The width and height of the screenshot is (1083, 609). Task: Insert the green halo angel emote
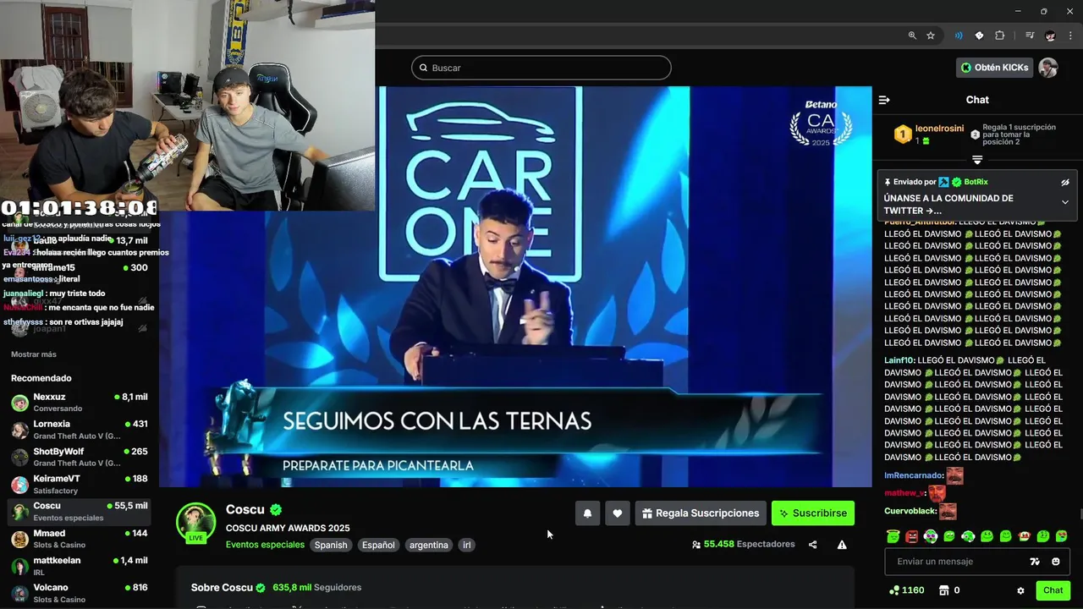pyautogui.click(x=893, y=536)
